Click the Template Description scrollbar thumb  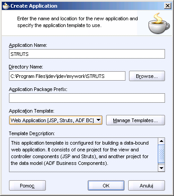(161, 154)
